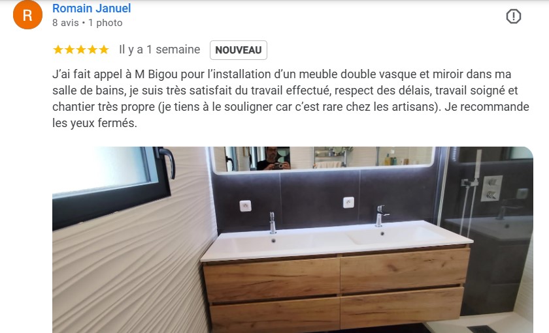
Task: Click the second yellow rating star
Action: click(70, 50)
